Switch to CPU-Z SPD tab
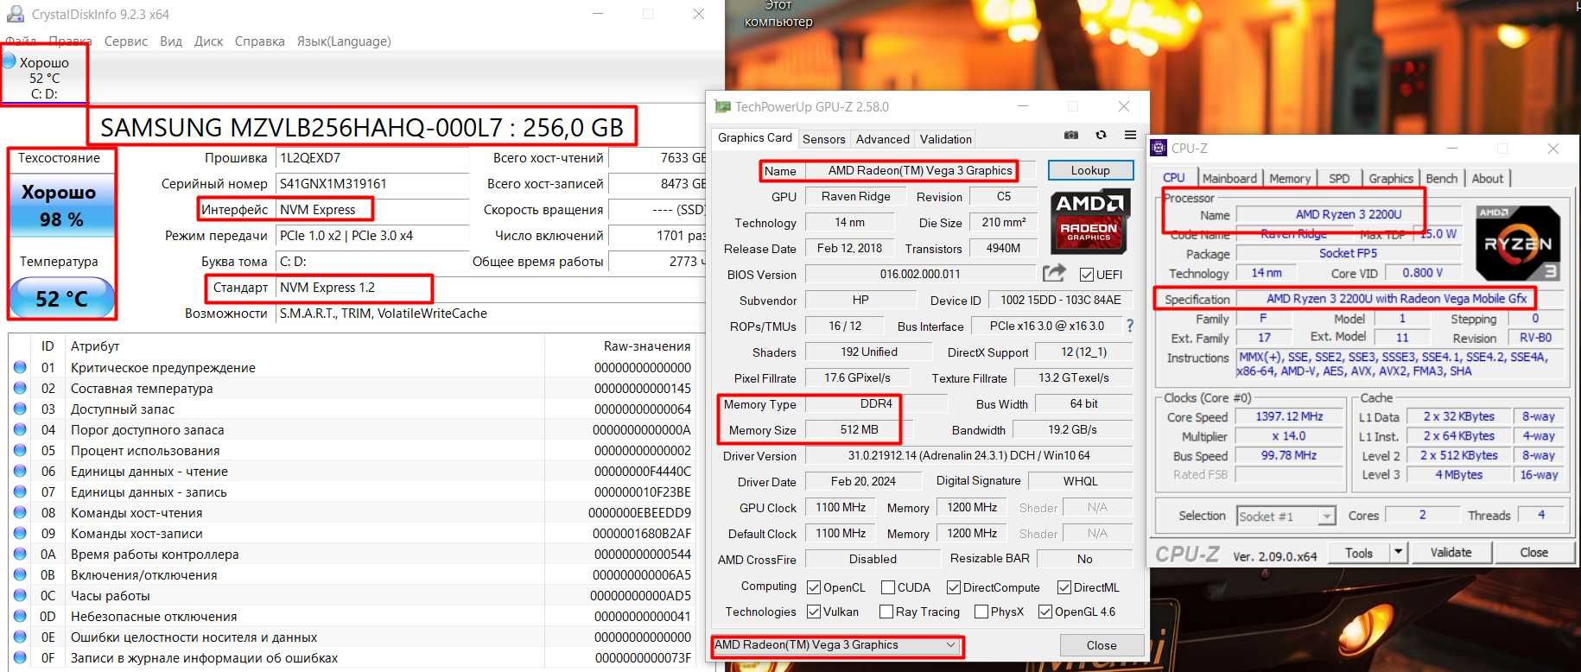1581x672 pixels. coord(1339,178)
